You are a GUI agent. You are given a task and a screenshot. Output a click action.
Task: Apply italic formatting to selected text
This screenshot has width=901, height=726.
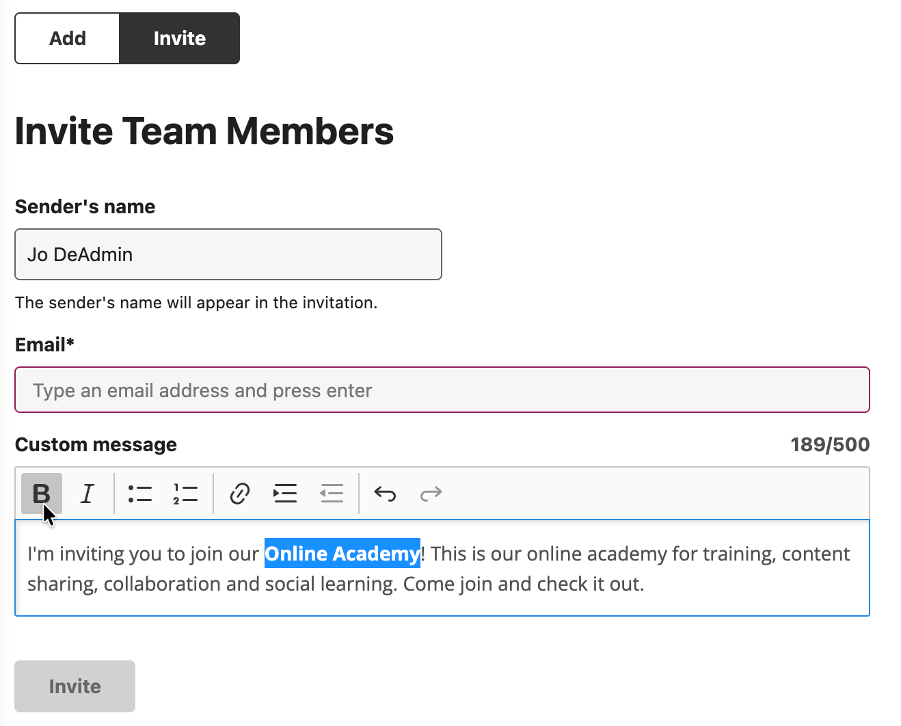point(88,493)
